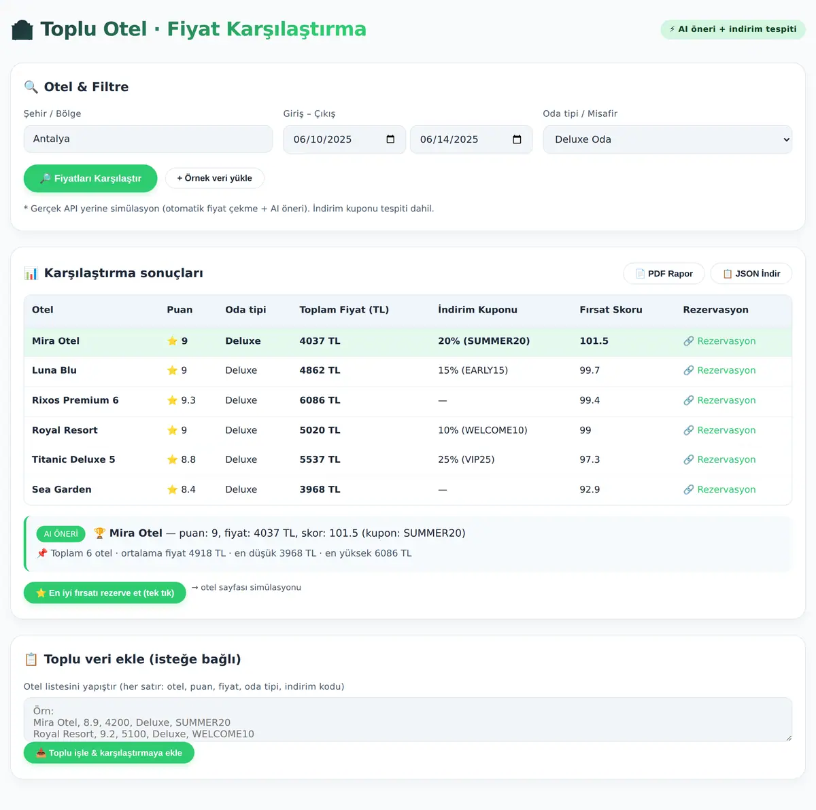Click the check-out date field 06/14/2025
Viewport: 816px width, 810px height.
coord(471,139)
